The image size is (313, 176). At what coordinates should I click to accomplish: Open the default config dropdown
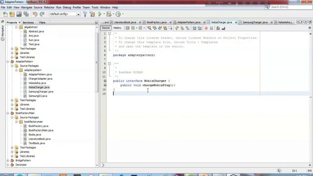(78, 14)
